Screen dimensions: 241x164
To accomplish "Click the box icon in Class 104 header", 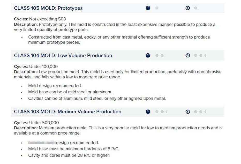I will click(x=148, y=55).
